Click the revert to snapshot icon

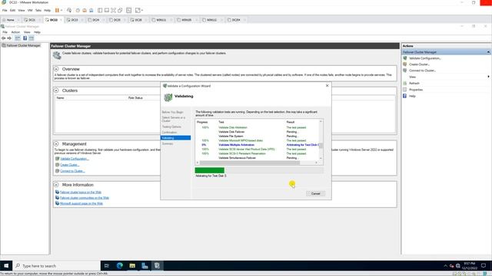[x=85, y=10]
